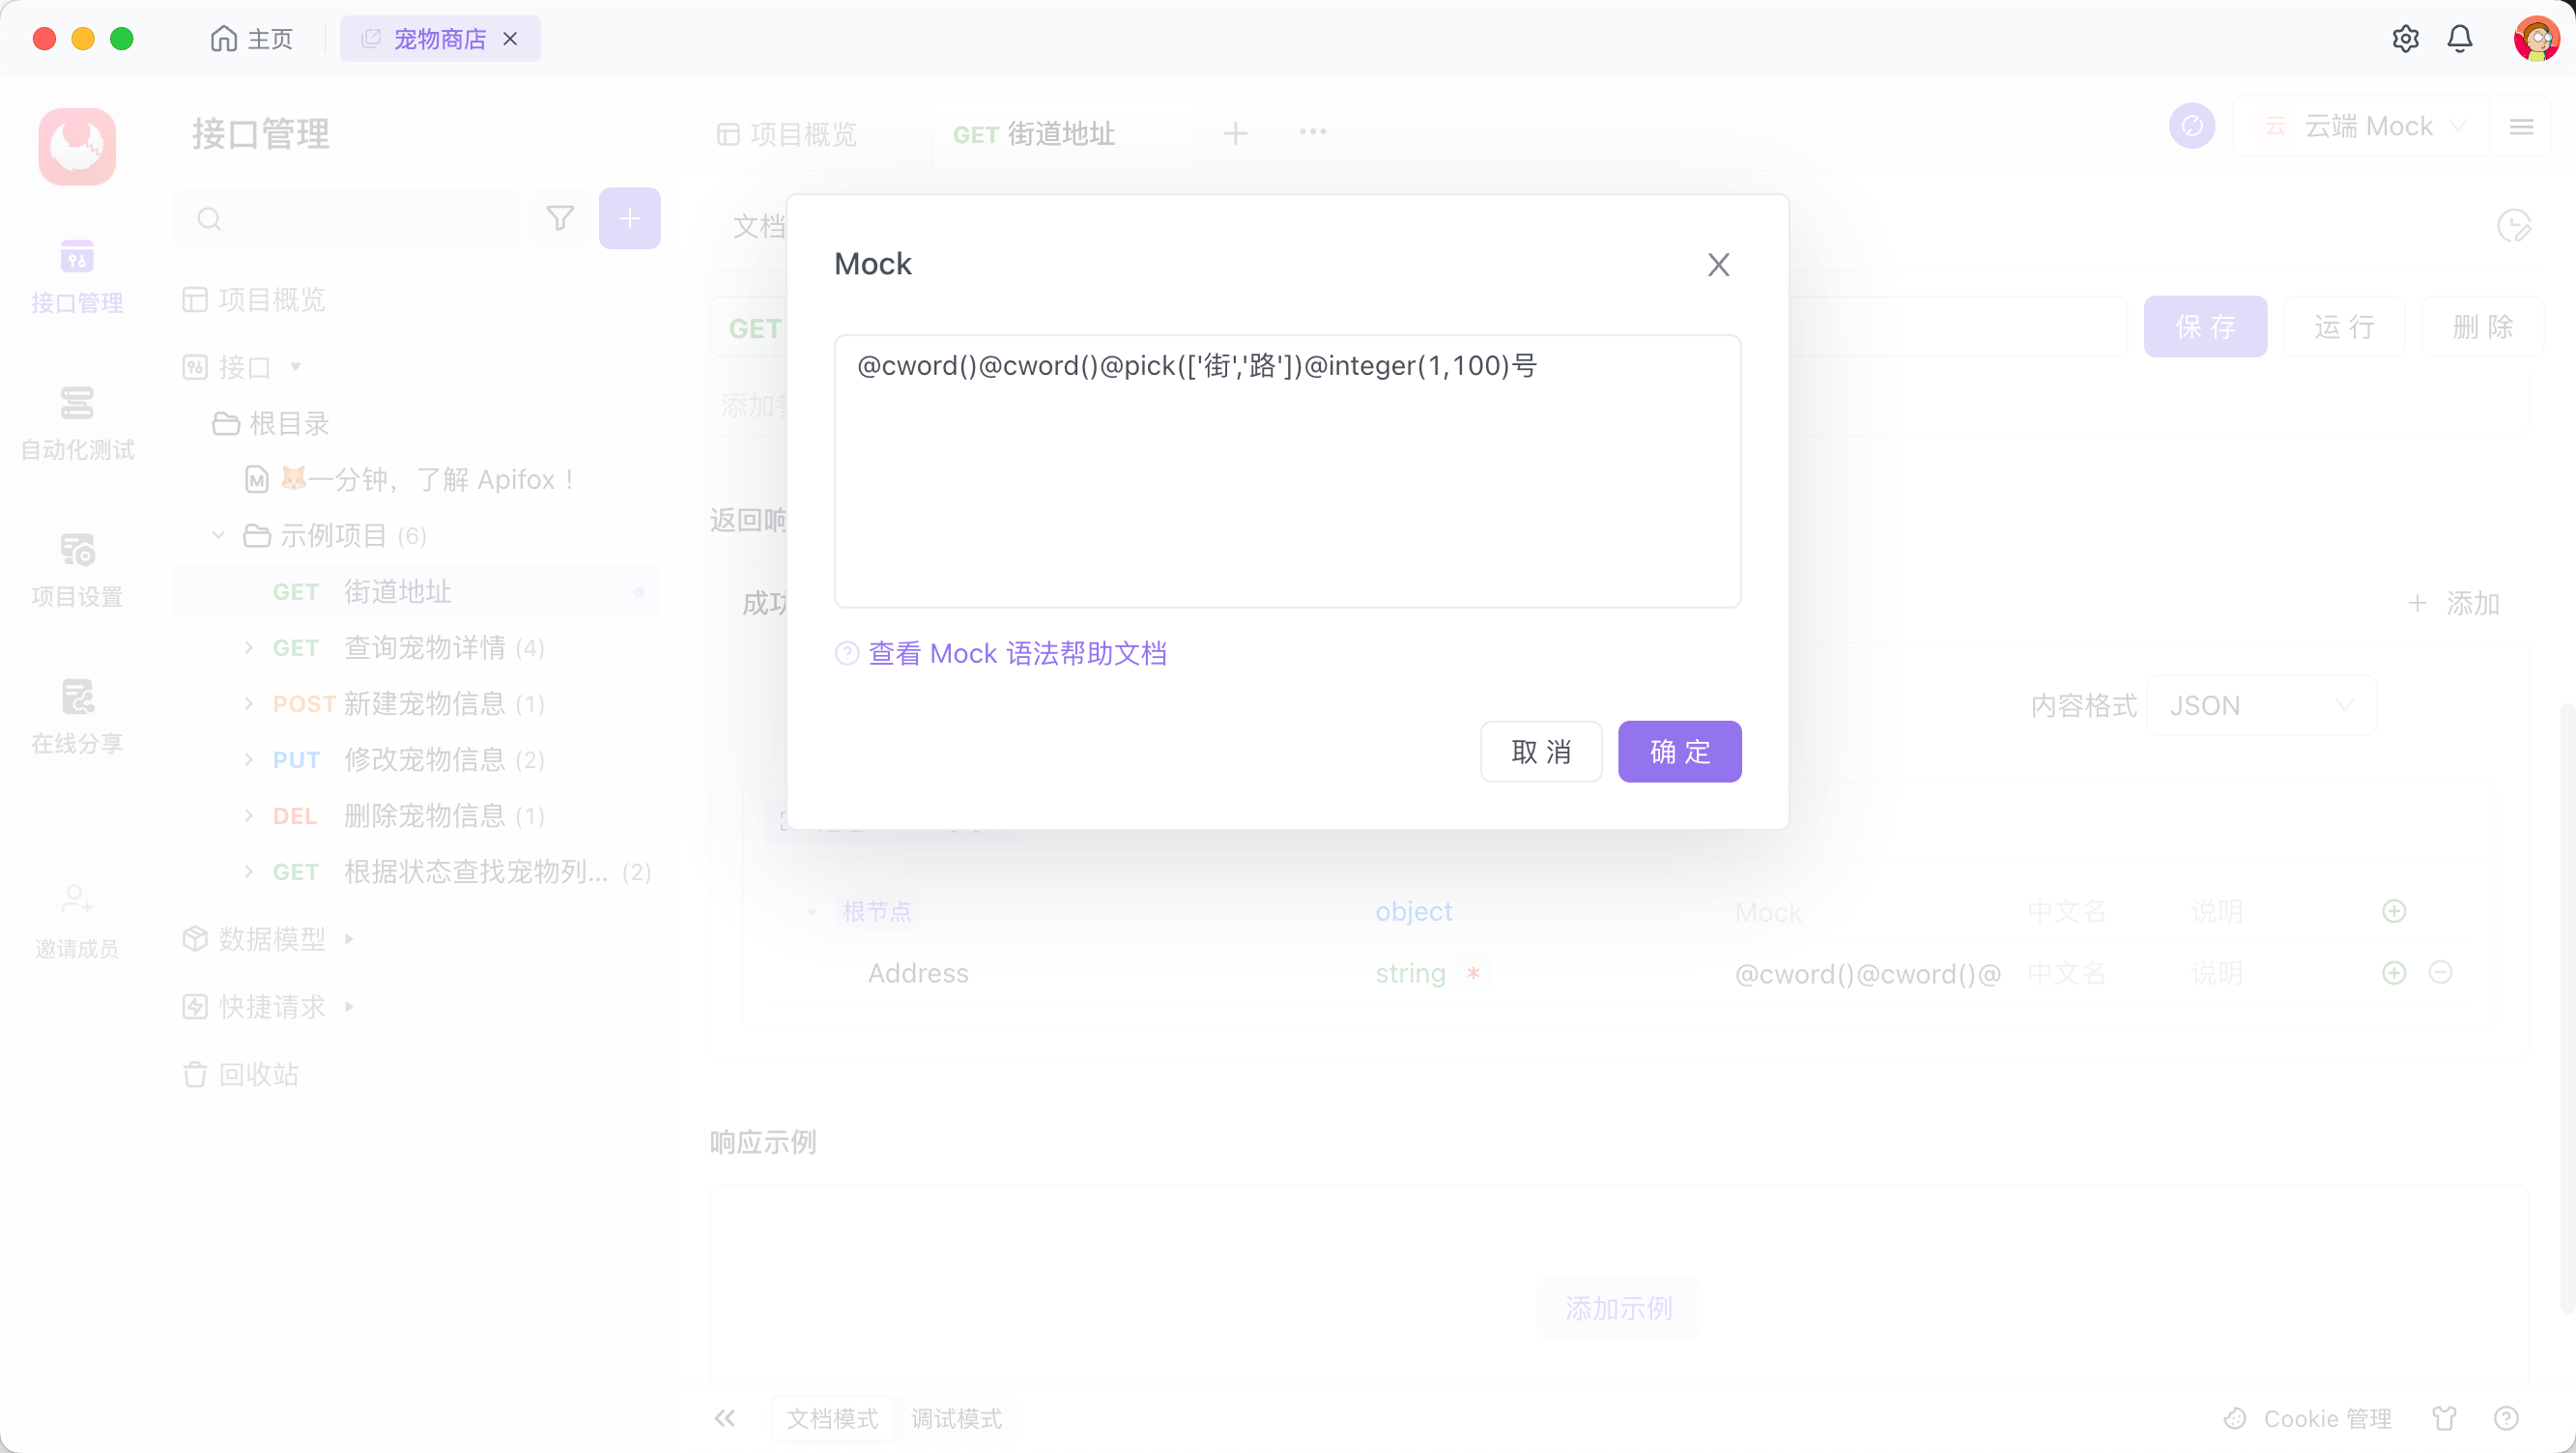
Task: Click the user avatar in title bar
Action: (x=2536, y=39)
